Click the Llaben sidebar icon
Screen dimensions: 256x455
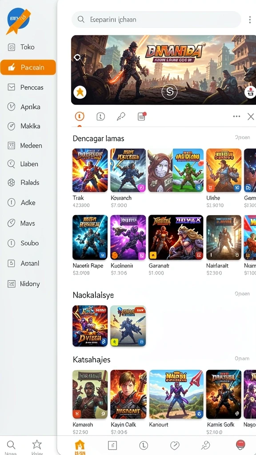pyautogui.click(x=11, y=164)
